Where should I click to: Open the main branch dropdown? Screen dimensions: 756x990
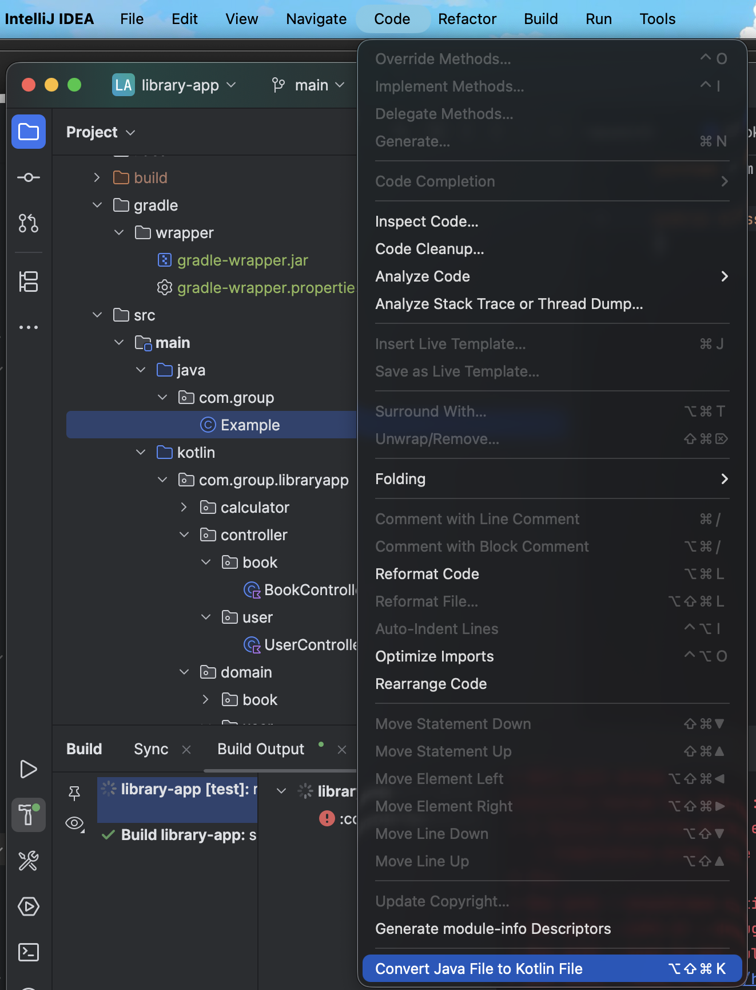(x=309, y=85)
